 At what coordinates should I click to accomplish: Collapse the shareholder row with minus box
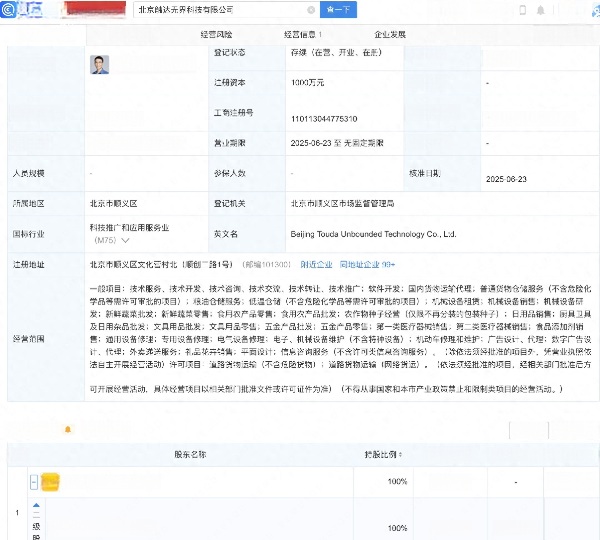[34, 482]
